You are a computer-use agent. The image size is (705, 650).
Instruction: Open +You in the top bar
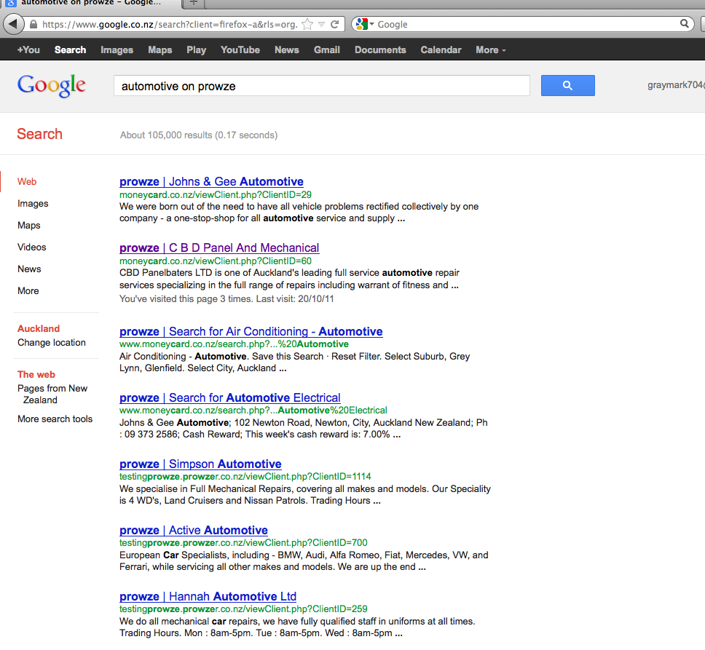click(x=28, y=50)
